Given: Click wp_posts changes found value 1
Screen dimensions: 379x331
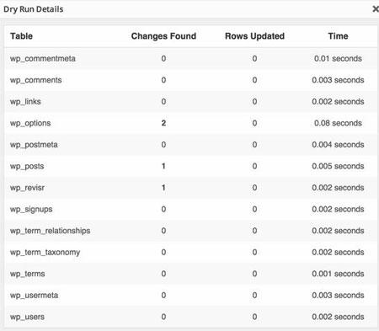Looking at the screenshot, I should click(163, 166).
